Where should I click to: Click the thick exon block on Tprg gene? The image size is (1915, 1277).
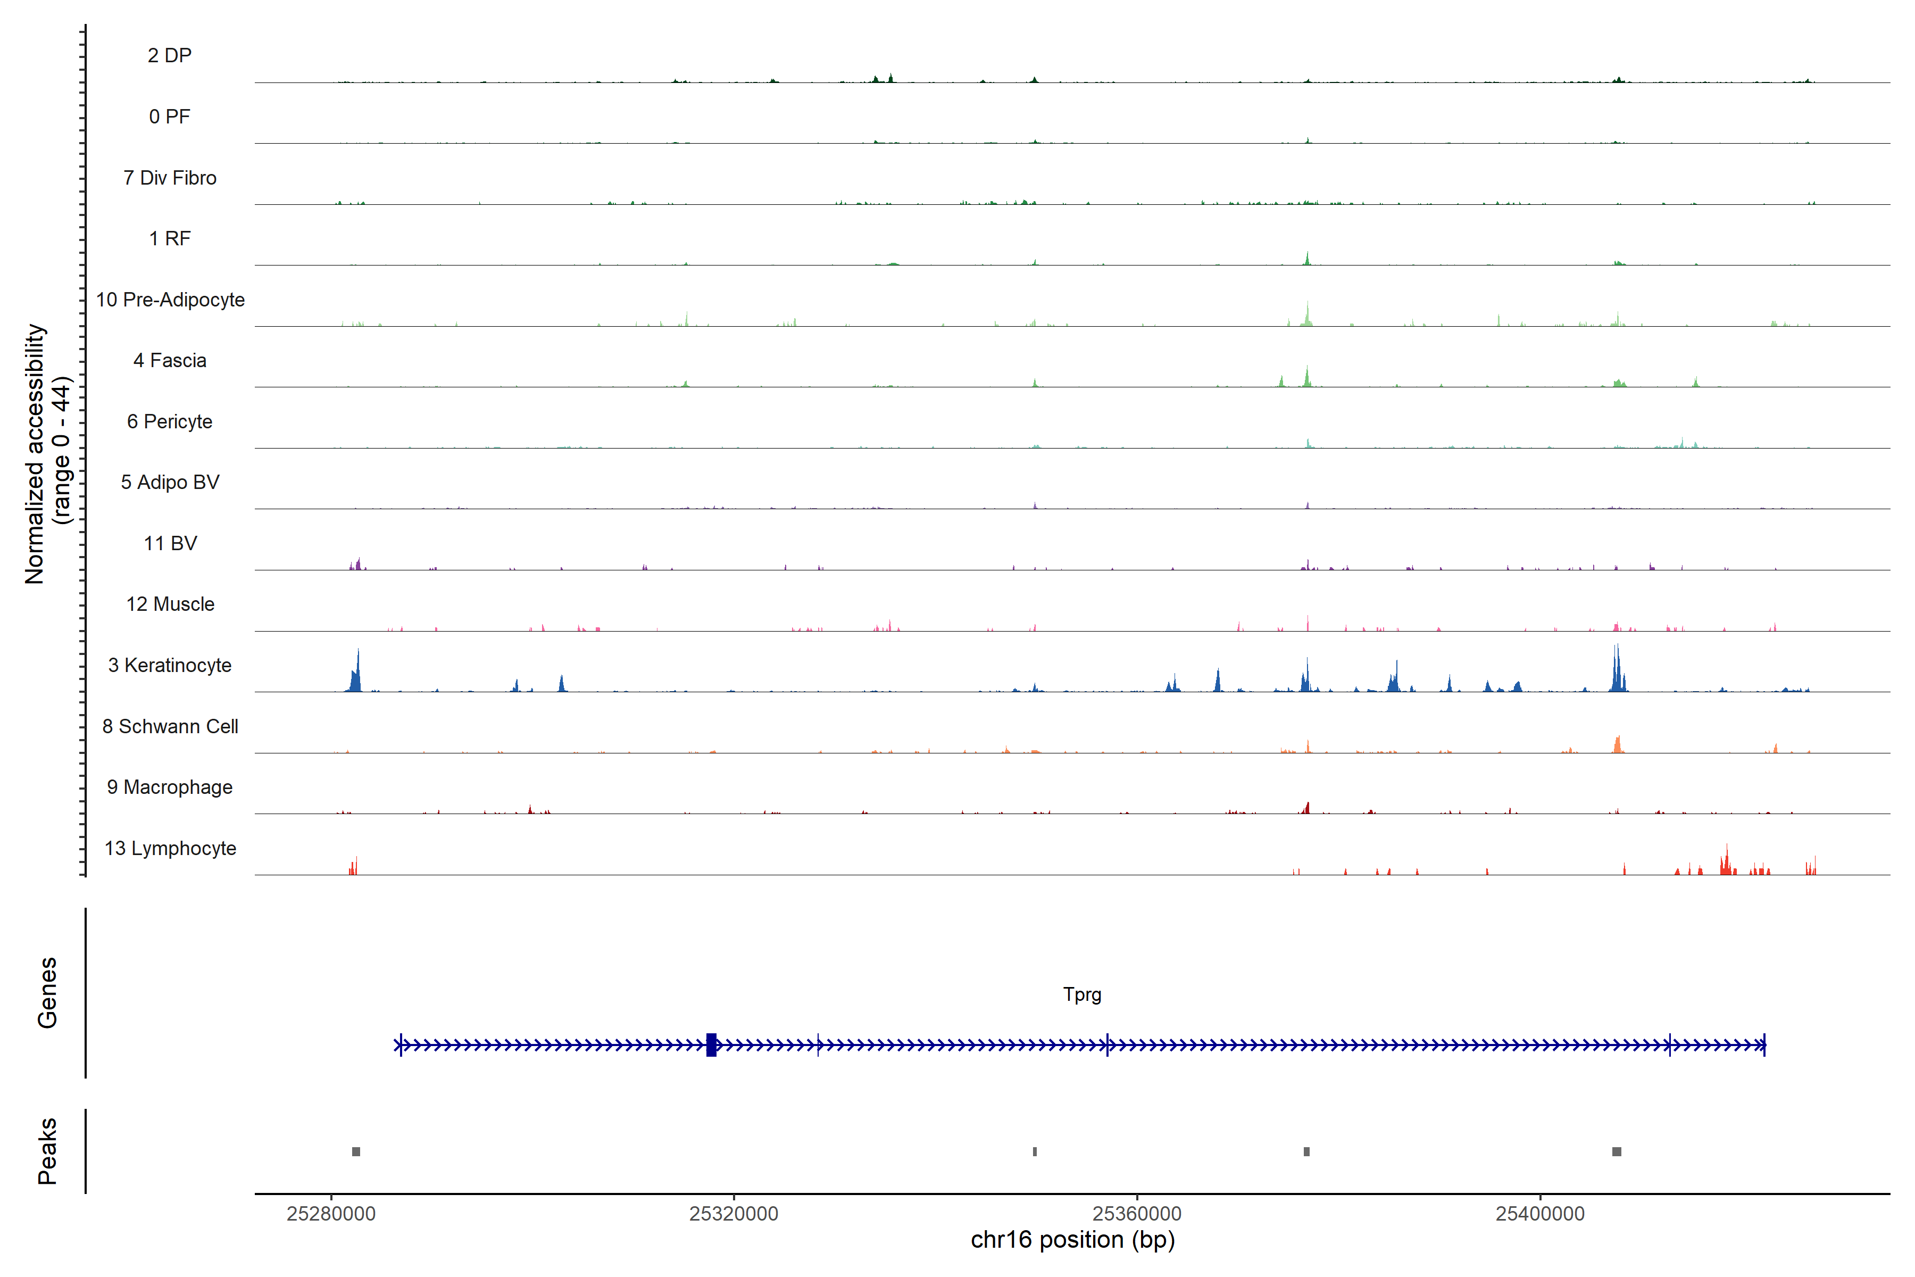click(x=711, y=1044)
